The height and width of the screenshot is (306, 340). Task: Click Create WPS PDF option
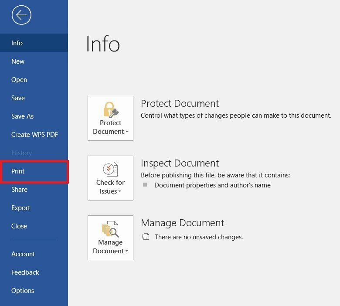pos(34,135)
